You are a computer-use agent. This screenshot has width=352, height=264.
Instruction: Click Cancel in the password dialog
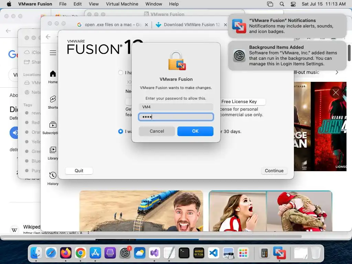pyautogui.click(x=157, y=131)
